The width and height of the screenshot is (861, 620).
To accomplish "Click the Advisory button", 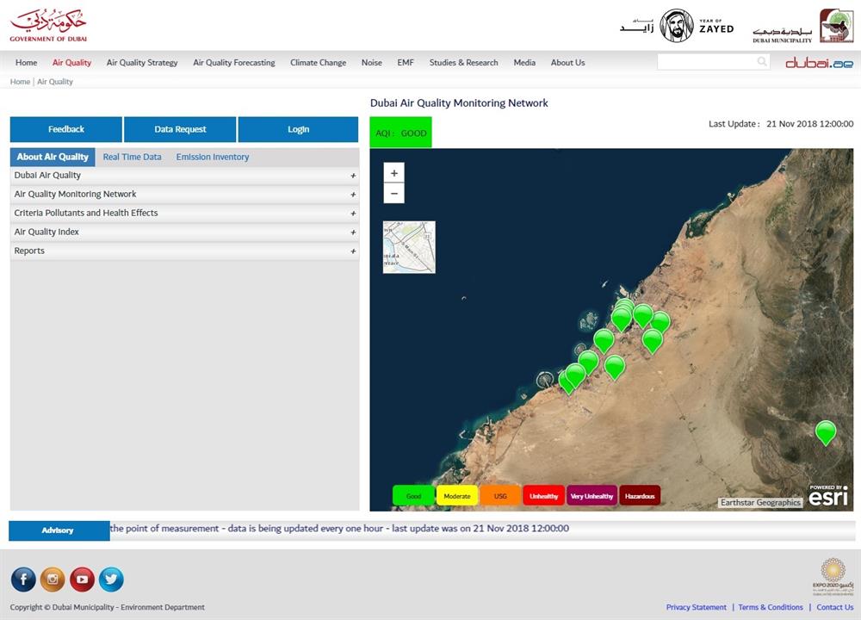I will (x=59, y=530).
